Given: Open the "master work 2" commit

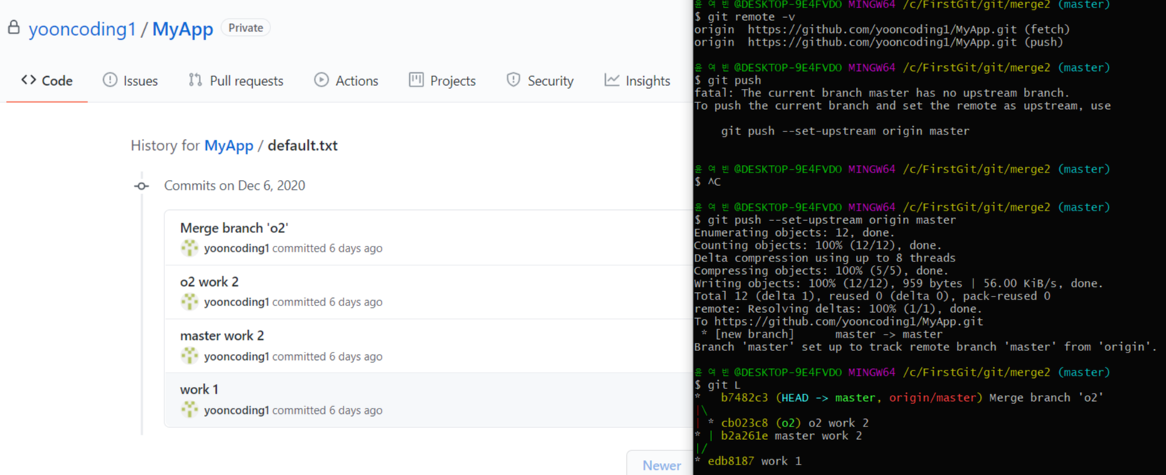Looking at the screenshot, I should click(x=222, y=335).
